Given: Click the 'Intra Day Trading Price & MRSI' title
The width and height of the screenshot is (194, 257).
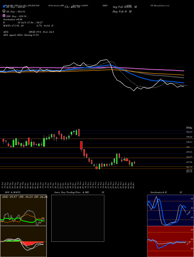Looking at the screenshot, I should point(79,192).
